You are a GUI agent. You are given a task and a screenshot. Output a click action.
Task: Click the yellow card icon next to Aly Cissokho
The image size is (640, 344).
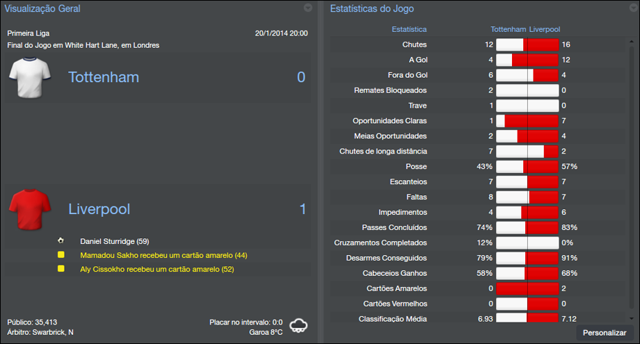pyautogui.click(x=61, y=269)
